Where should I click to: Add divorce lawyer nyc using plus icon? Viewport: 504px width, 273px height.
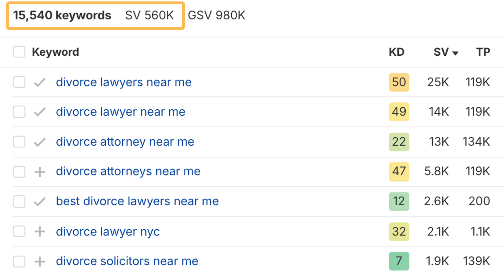(x=40, y=231)
